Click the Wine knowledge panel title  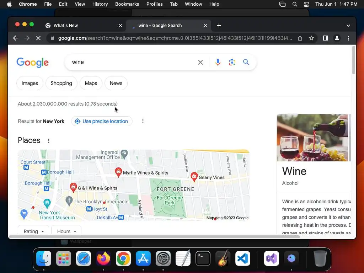pyautogui.click(x=294, y=171)
